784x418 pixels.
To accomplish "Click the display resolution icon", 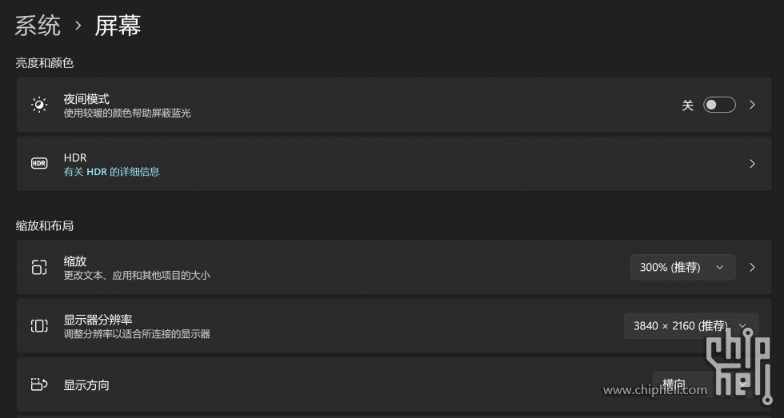I will pyautogui.click(x=39, y=326).
